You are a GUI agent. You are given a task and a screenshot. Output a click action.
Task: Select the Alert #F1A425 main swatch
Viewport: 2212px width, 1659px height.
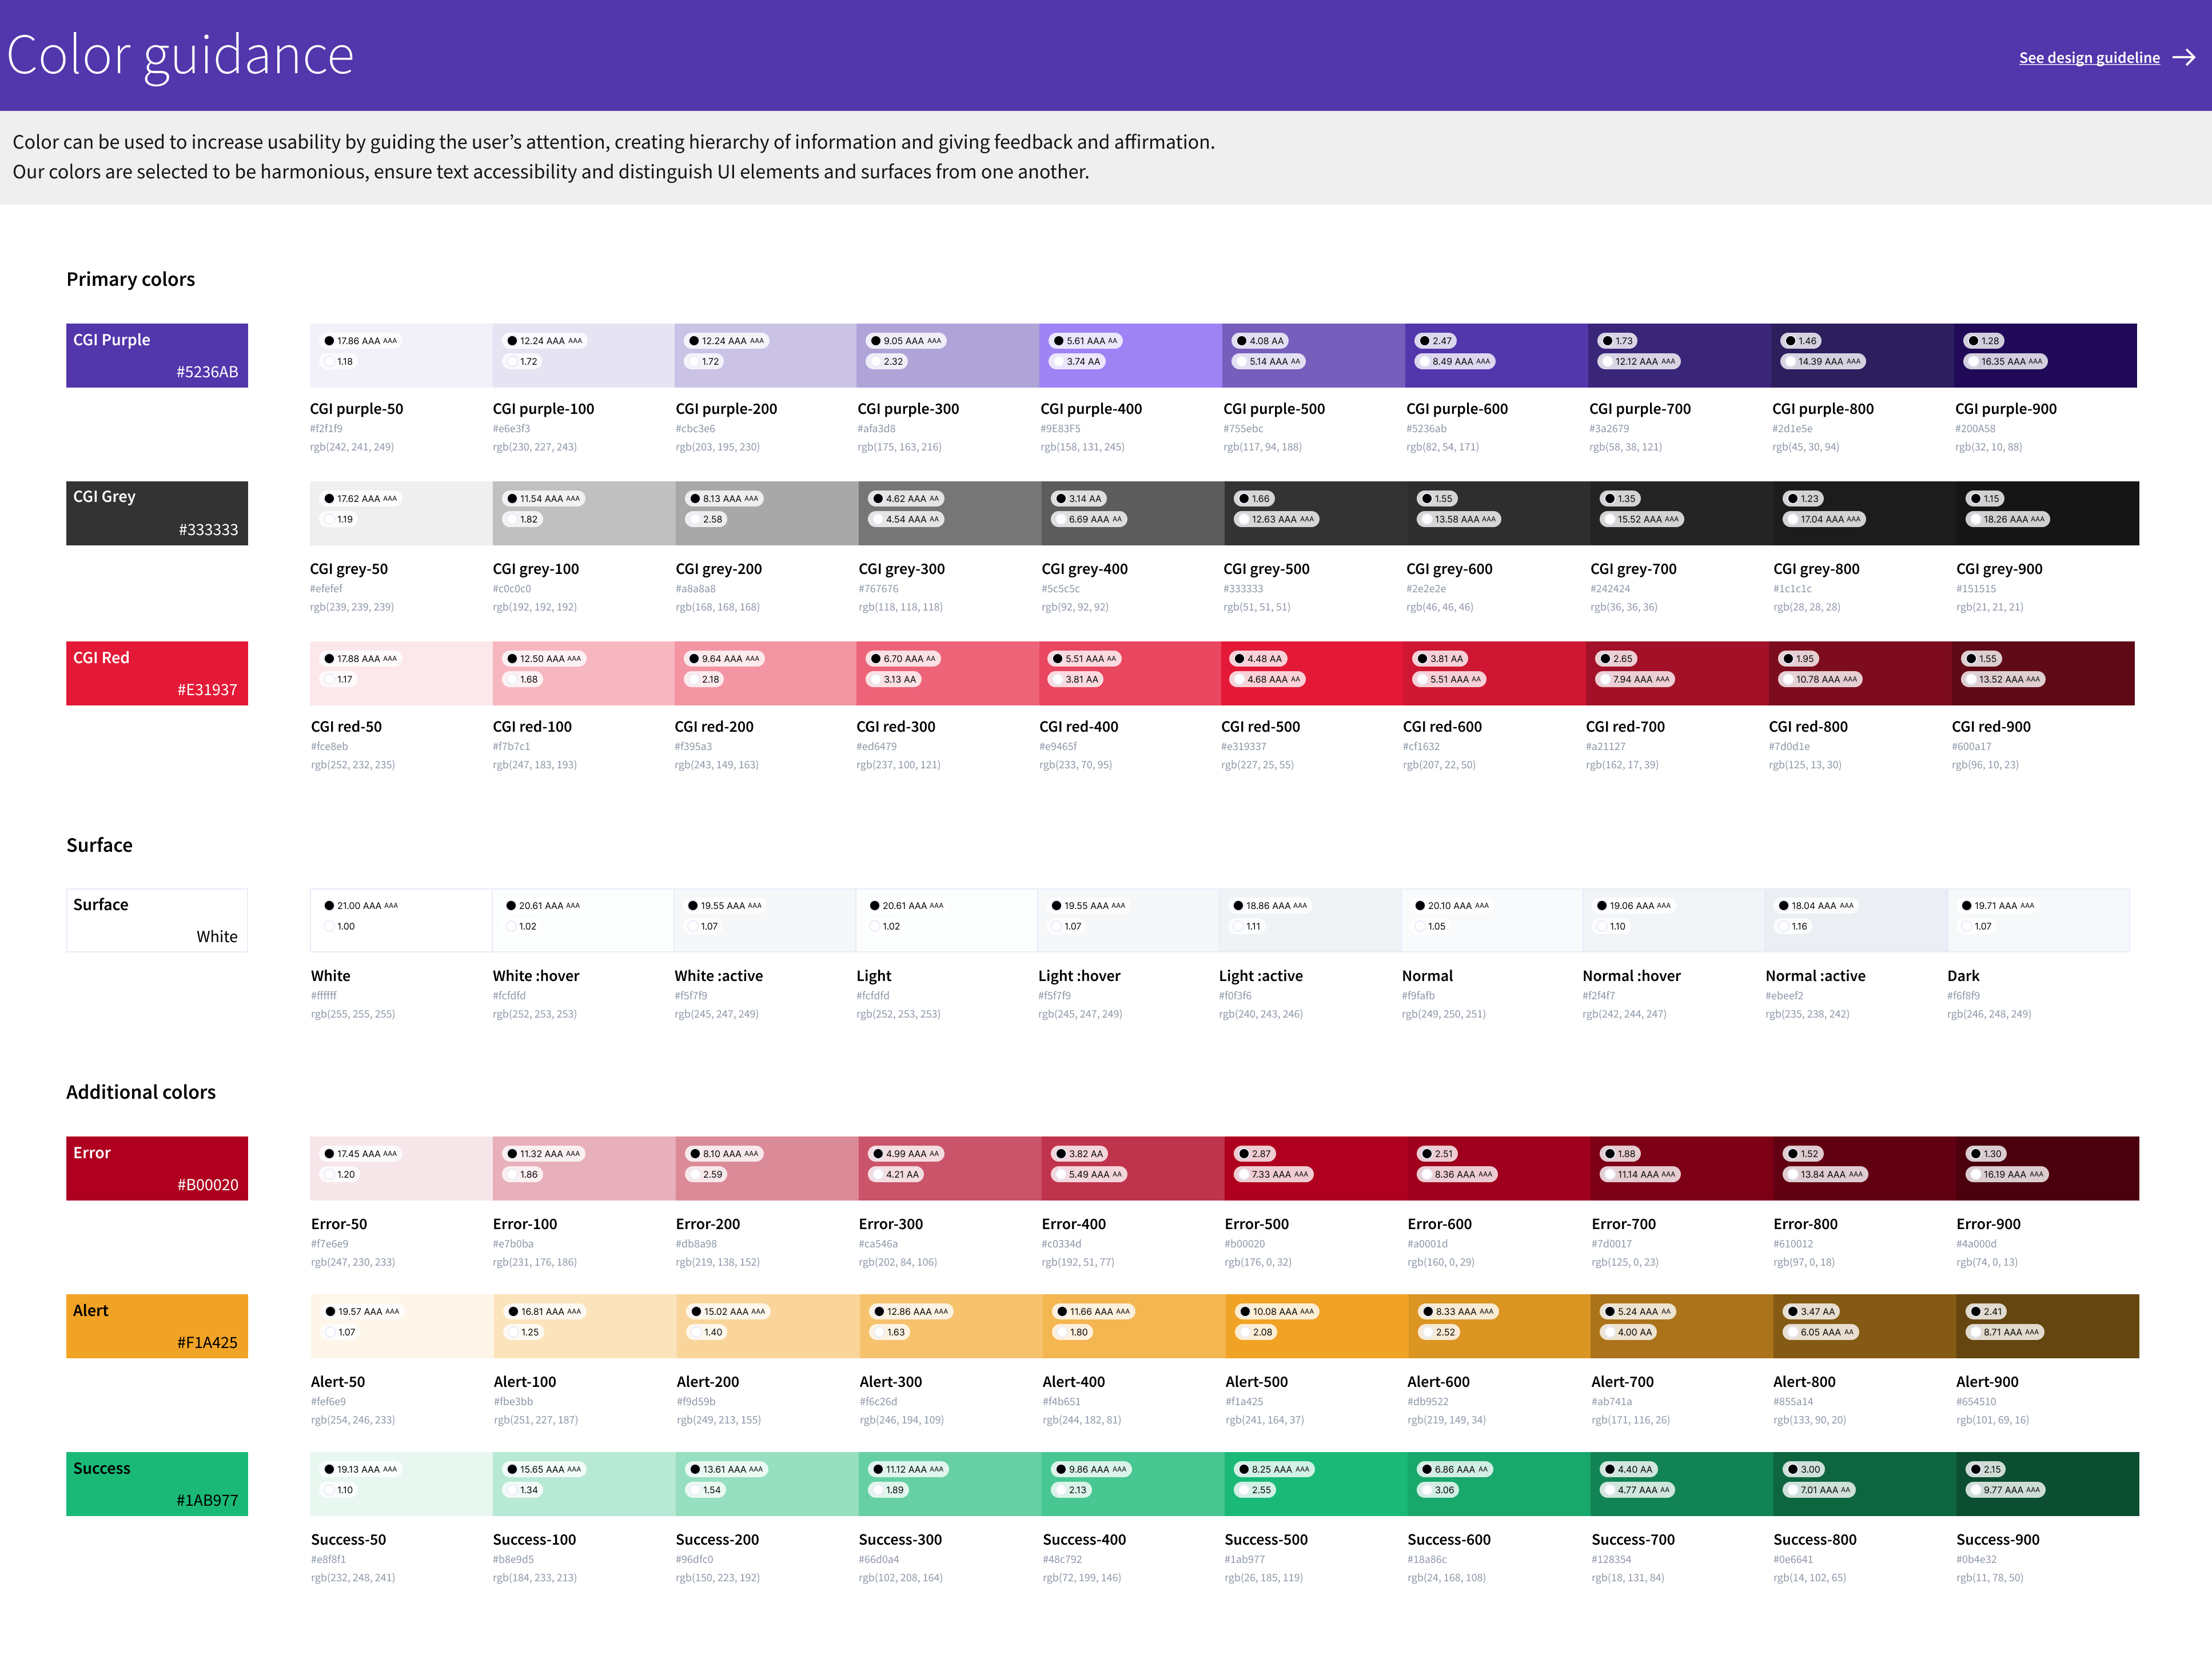point(157,1326)
